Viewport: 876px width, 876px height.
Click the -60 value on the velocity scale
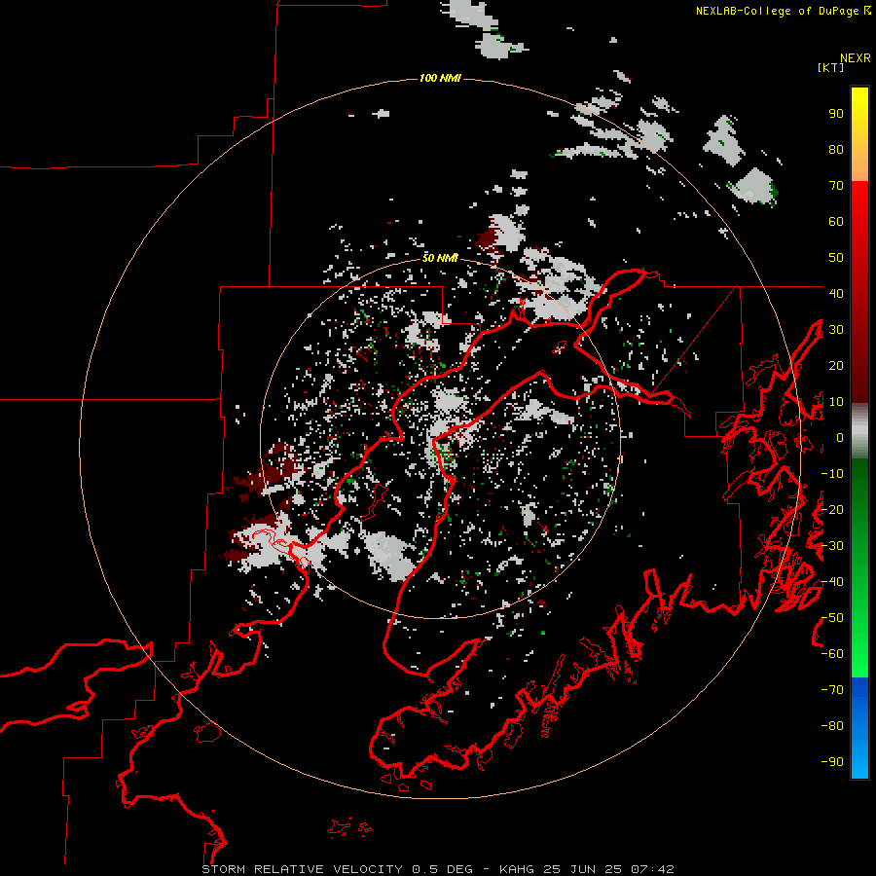click(832, 654)
